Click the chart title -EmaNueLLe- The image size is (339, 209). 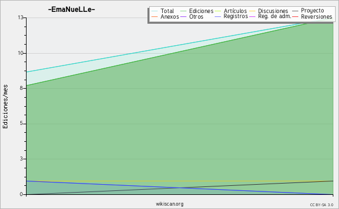(72, 10)
